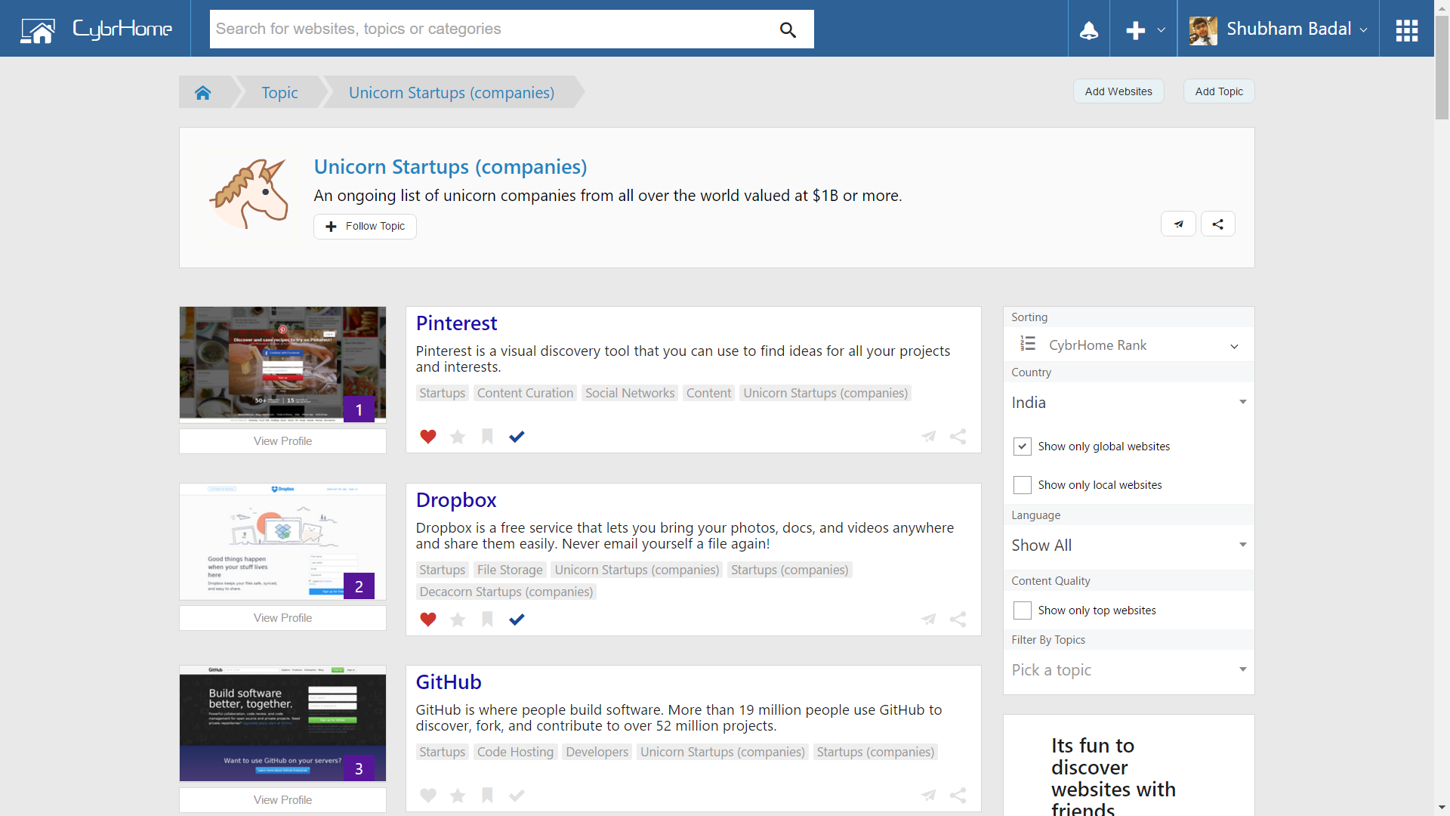
Task: Click the Follow Topic button
Action: coord(365,227)
